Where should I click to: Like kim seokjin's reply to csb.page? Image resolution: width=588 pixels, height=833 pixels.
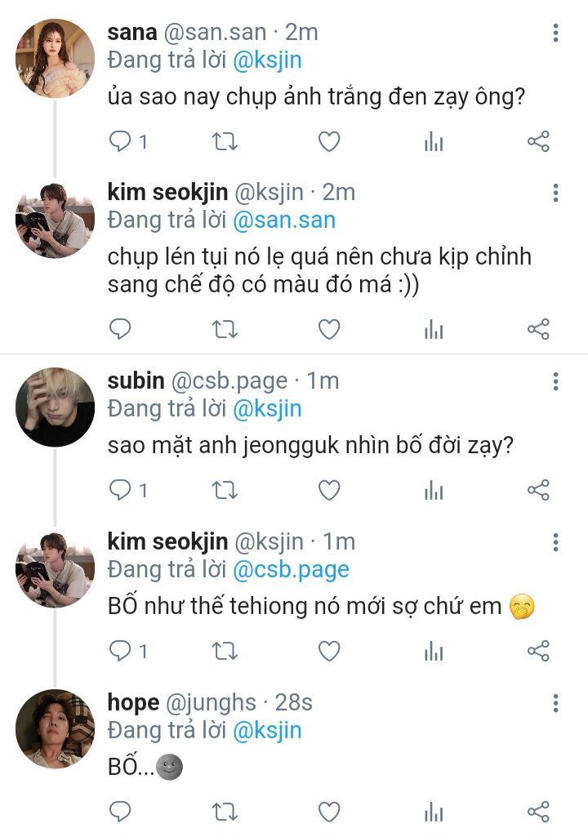click(x=328, y=651)
